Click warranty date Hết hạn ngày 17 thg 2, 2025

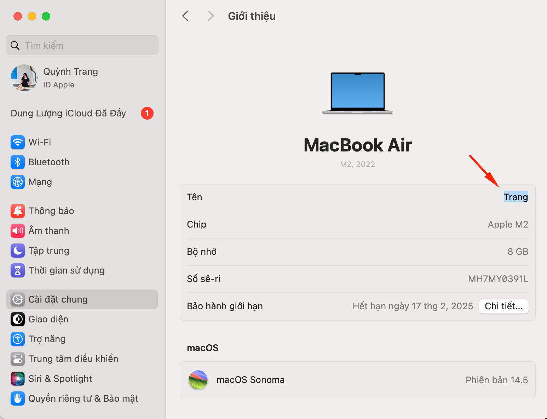[413, 306]
